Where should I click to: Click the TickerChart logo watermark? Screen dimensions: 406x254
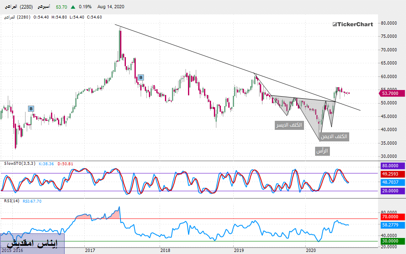(x=353, y=24)
